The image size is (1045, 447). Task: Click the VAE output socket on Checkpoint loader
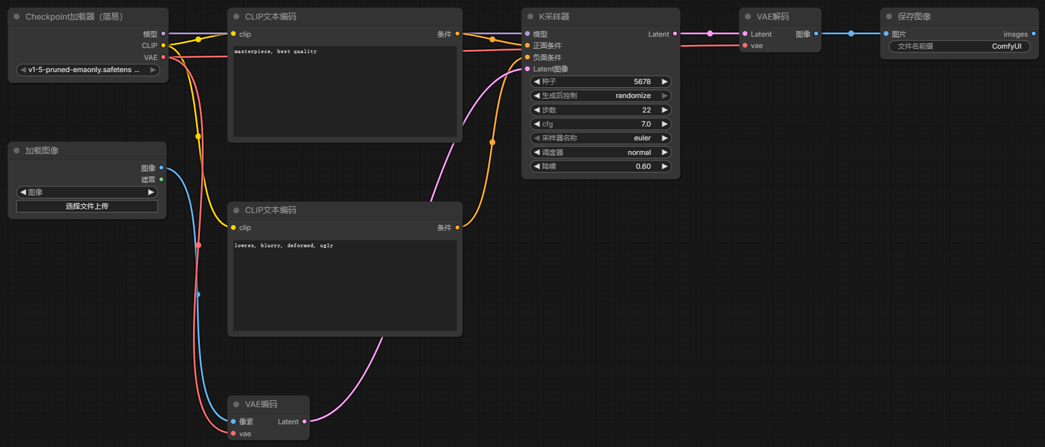tap(163, 57)
